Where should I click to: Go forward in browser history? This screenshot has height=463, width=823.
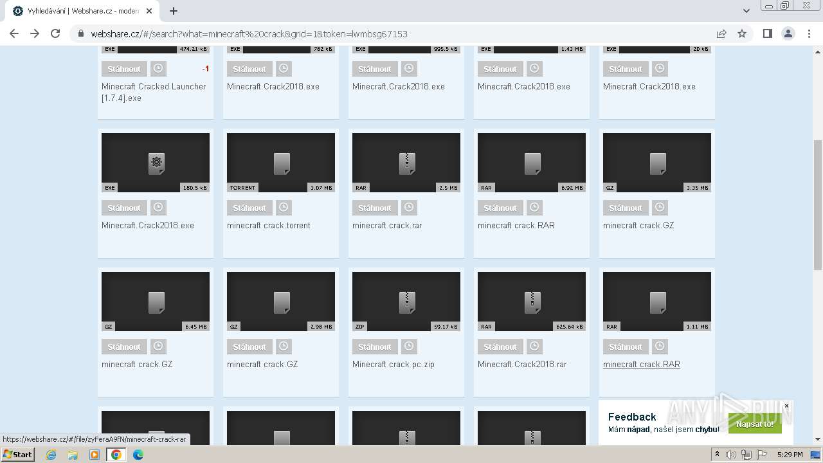tap(35, 33)
